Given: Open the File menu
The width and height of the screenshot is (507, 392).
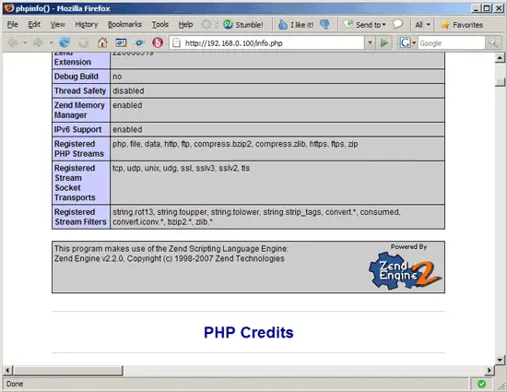Looking at the screenshot, I should pos(12,25).
